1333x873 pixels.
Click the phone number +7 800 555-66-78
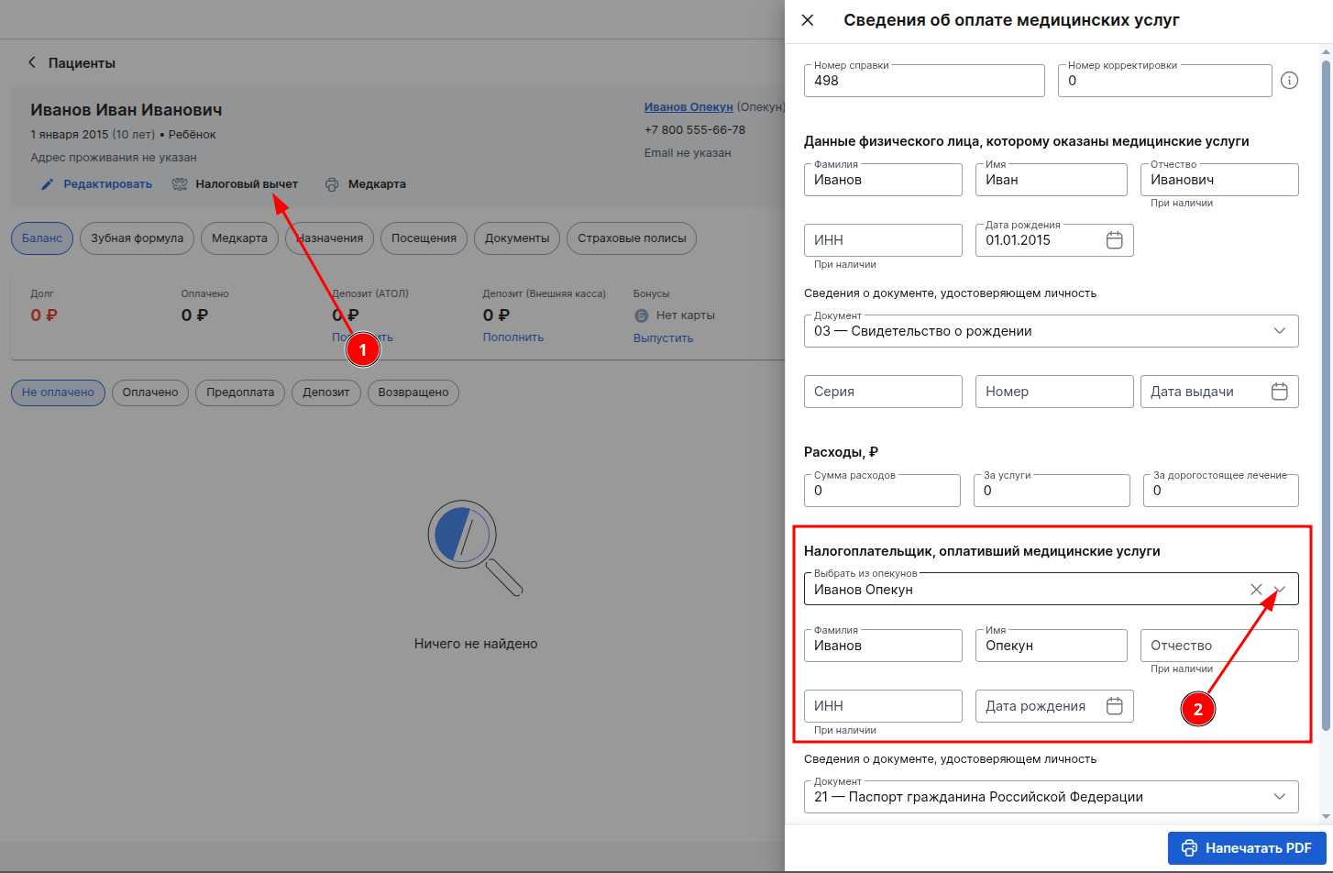695,130
